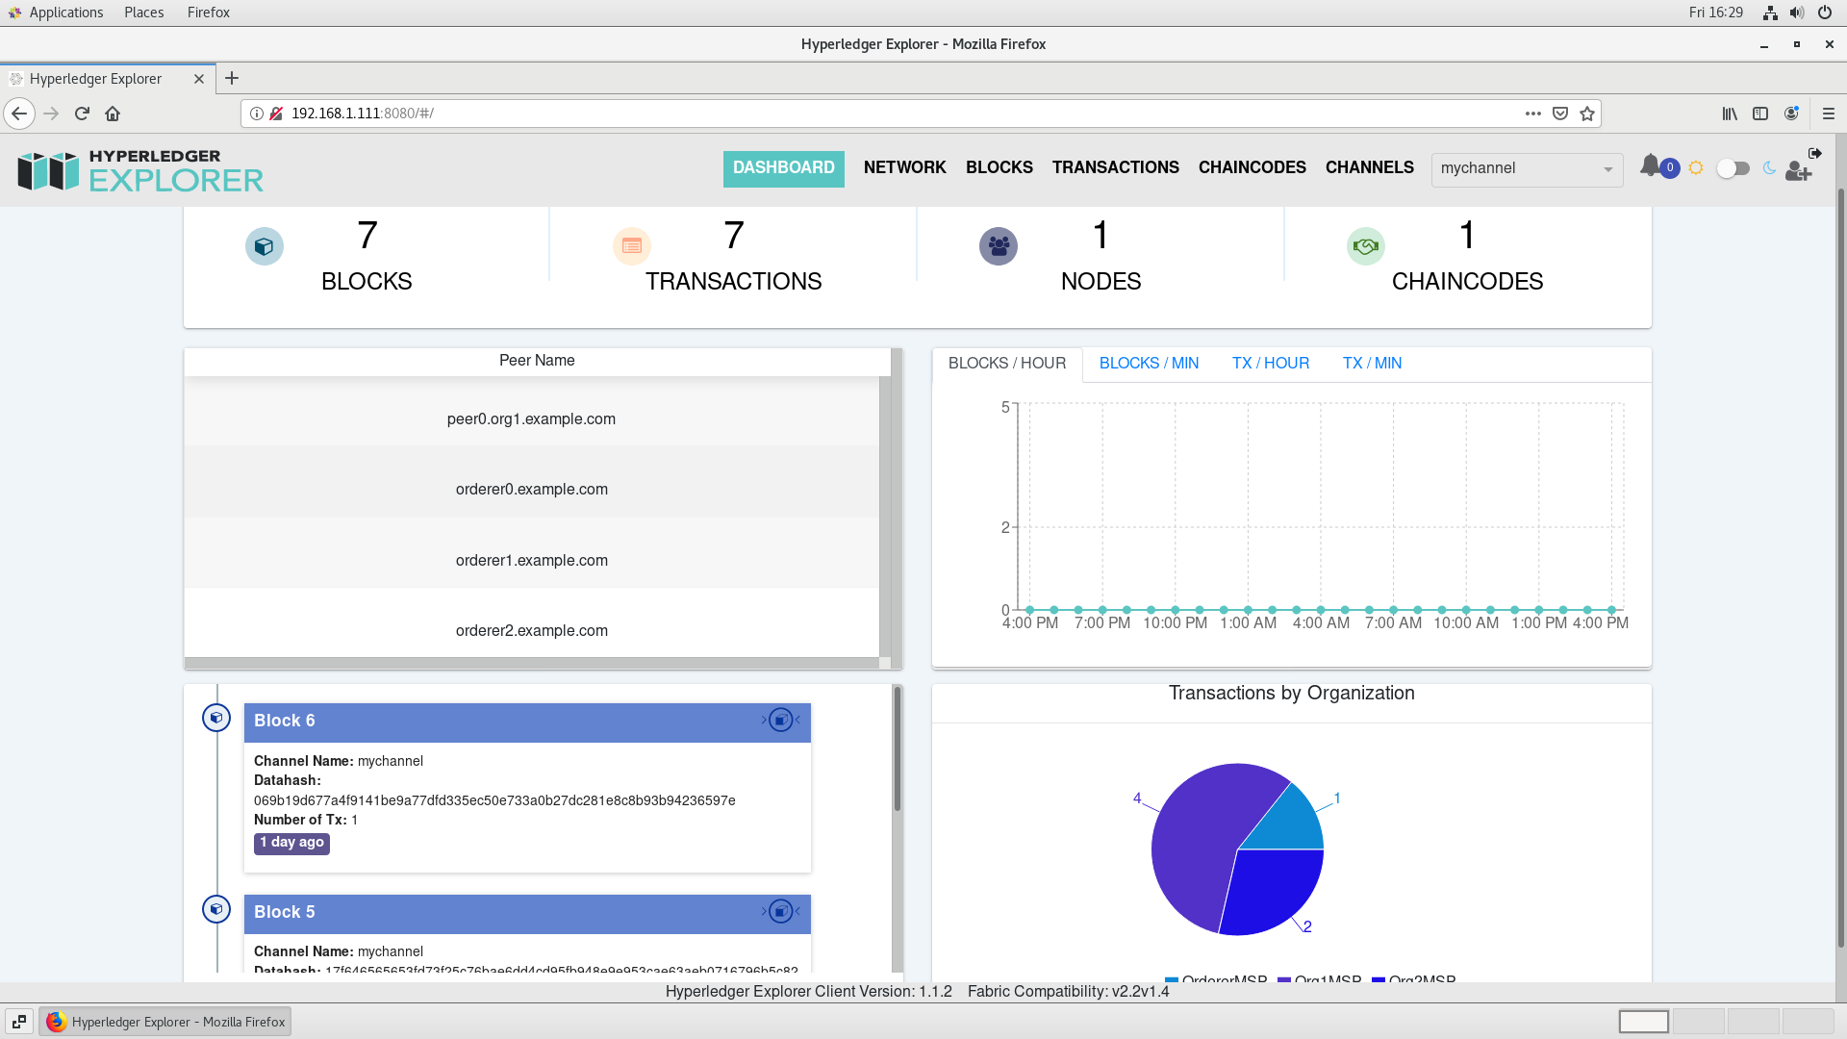Click the add user register icon
Viewport: 1847px width, 1039px height.
(x=1798, y=171)
